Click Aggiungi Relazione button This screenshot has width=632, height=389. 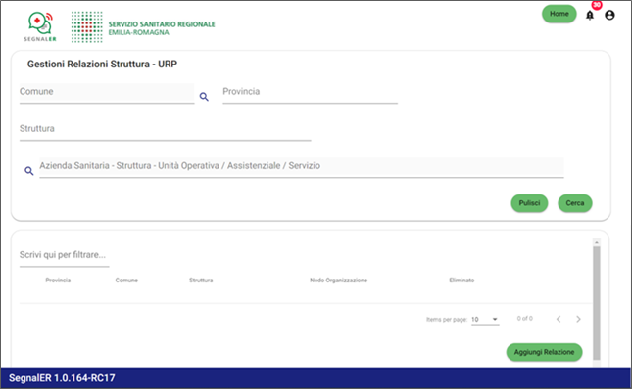tap(544, 352)
